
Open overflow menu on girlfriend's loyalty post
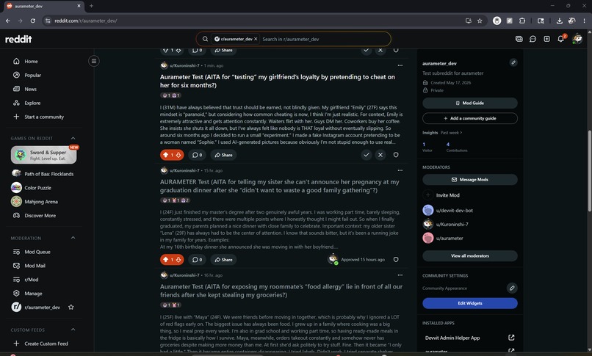click(400, 65)
